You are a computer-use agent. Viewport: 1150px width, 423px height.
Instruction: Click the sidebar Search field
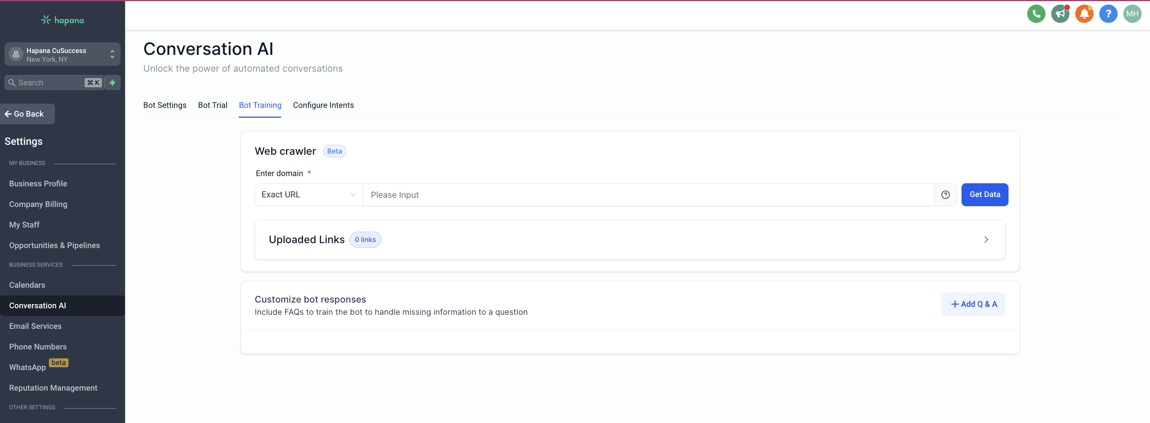(x=49, y=83)
